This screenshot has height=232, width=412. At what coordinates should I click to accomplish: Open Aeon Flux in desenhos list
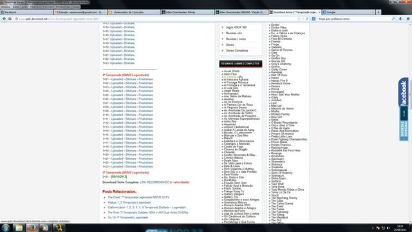[230, 74]
